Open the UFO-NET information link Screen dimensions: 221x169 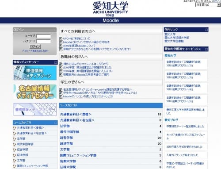pos(76,38)
